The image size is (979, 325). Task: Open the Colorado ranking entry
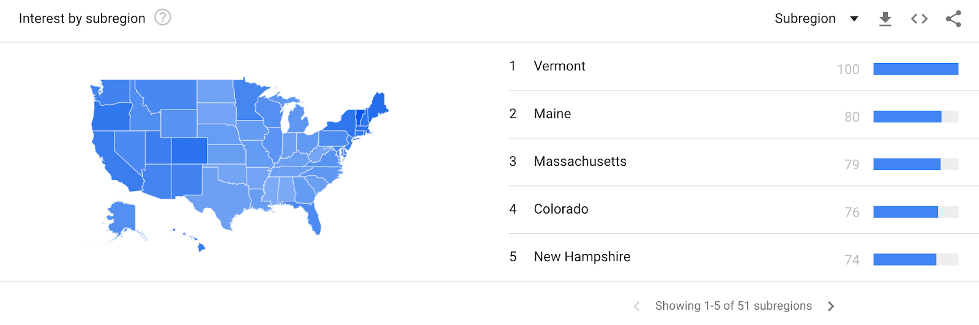560,209
